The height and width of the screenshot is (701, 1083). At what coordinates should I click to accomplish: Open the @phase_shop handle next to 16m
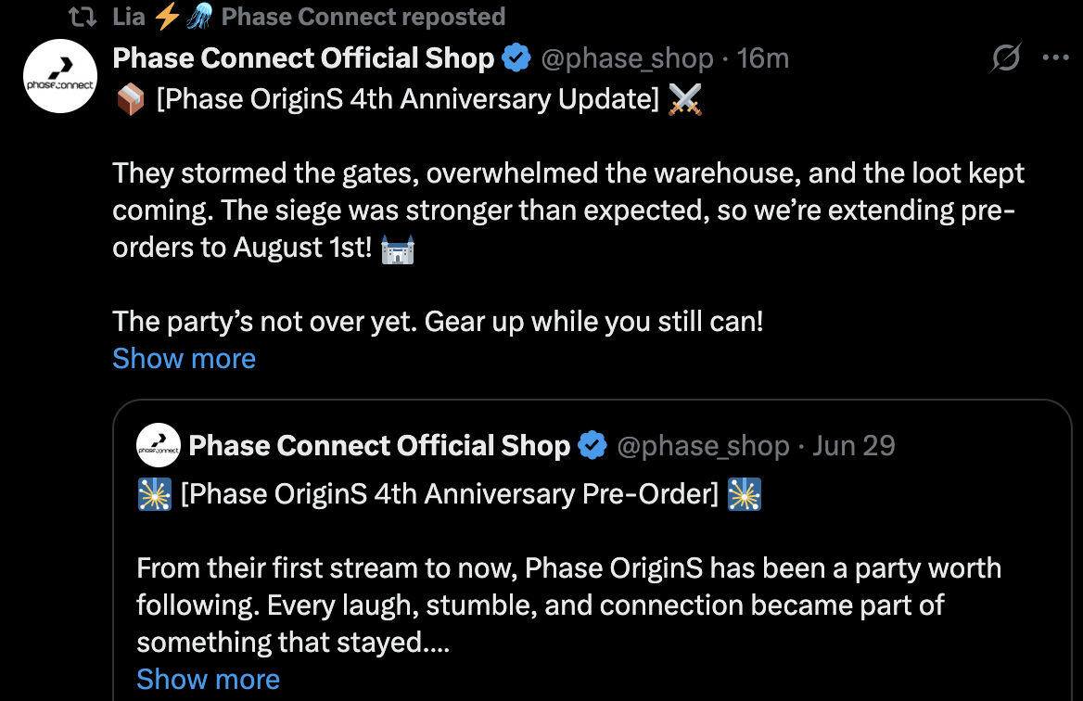click(x=627, y=58)
